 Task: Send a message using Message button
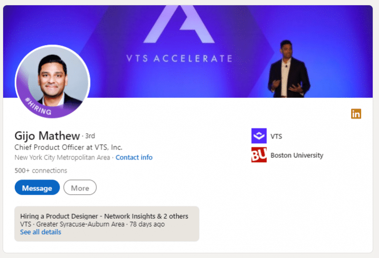37,187
